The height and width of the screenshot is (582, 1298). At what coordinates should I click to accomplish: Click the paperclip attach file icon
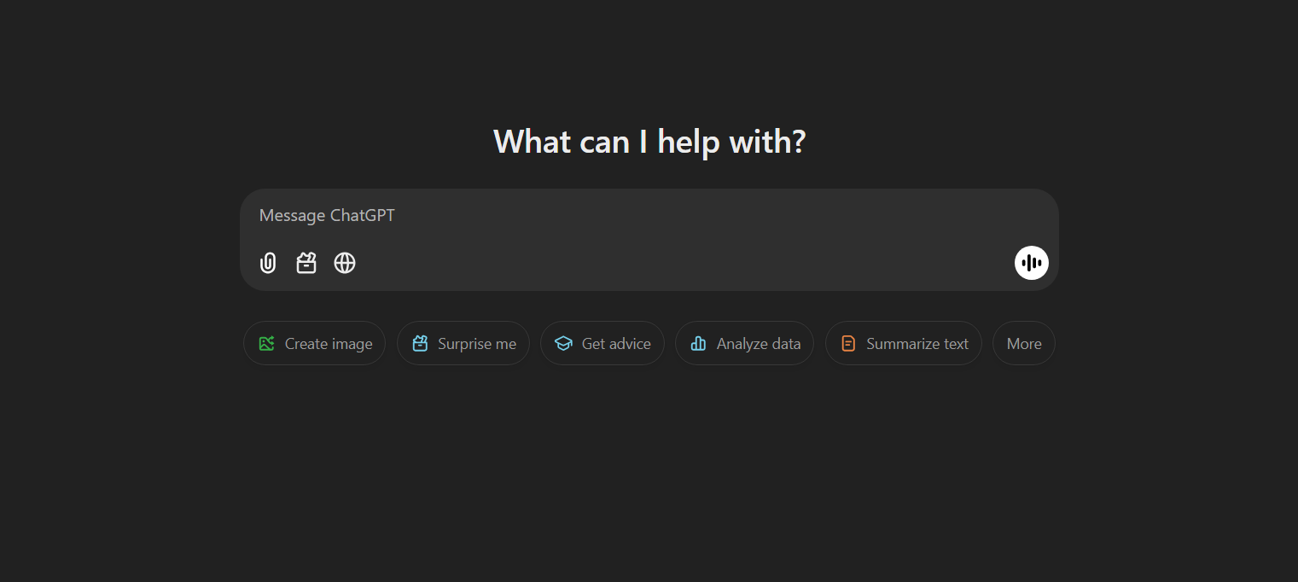tap(268, 263)
